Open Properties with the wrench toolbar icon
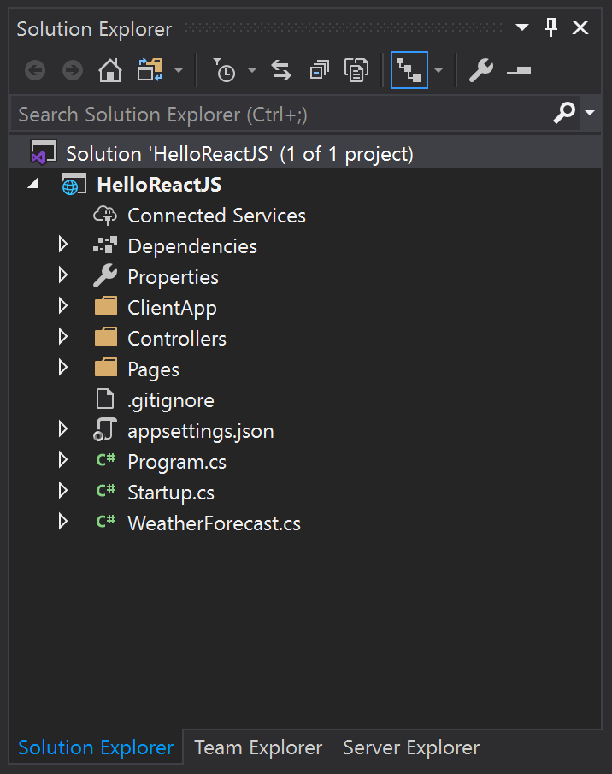The width and height of the screenshot is (612, 774). click(x=481, y=70)
